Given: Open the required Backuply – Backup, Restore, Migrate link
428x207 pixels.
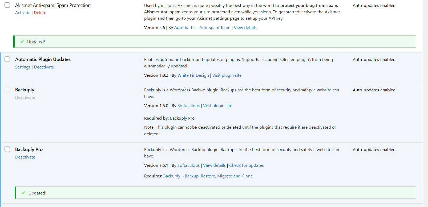Looking at the screenshot, I should point(208,176).
